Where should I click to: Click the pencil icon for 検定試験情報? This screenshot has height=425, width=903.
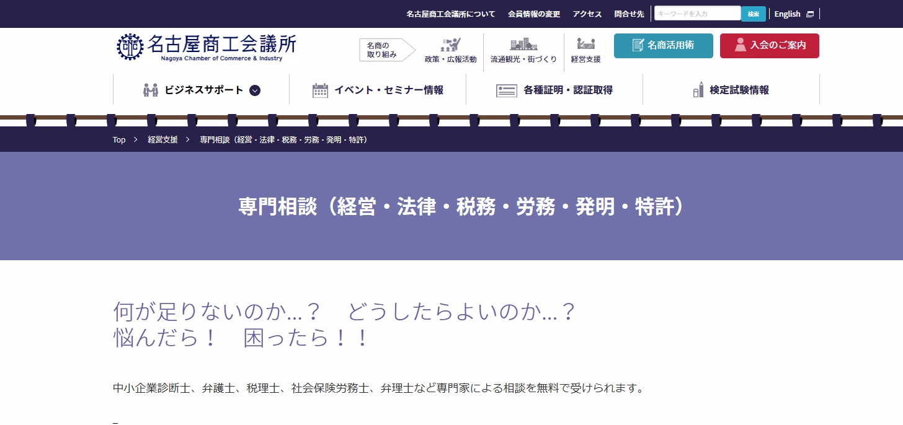click(698, 90)
